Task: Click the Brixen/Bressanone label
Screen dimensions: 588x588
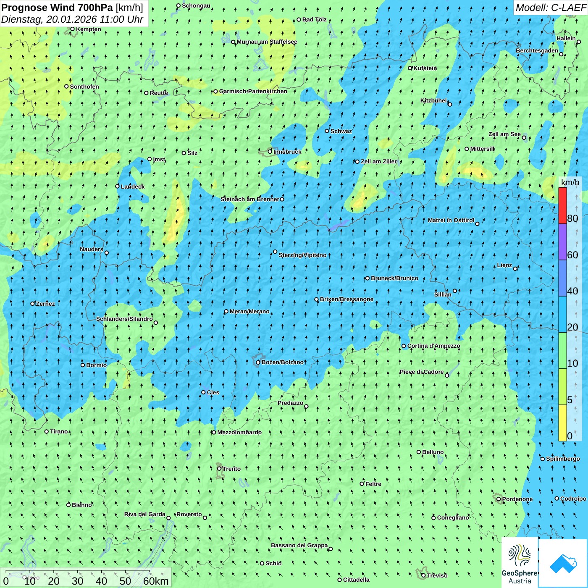Action: click(x=346, y=299)
